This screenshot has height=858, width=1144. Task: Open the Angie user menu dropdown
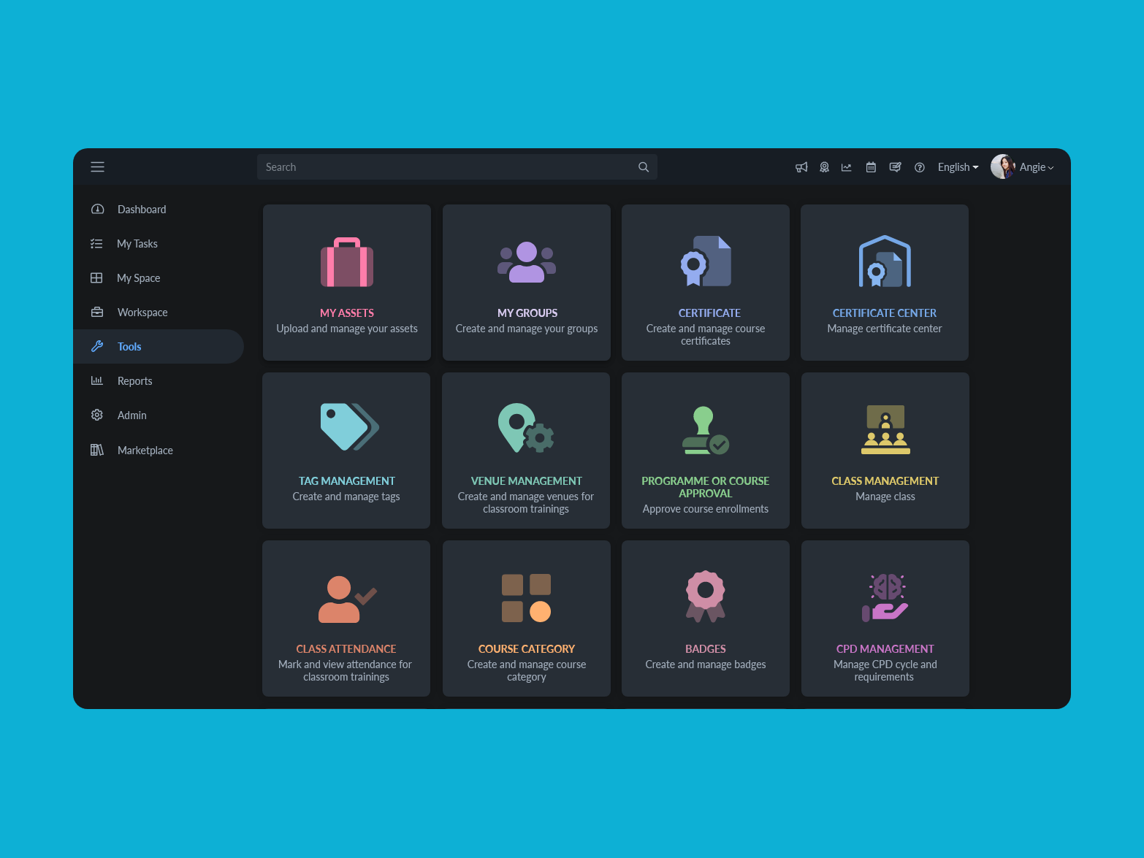coord(1037,167)
